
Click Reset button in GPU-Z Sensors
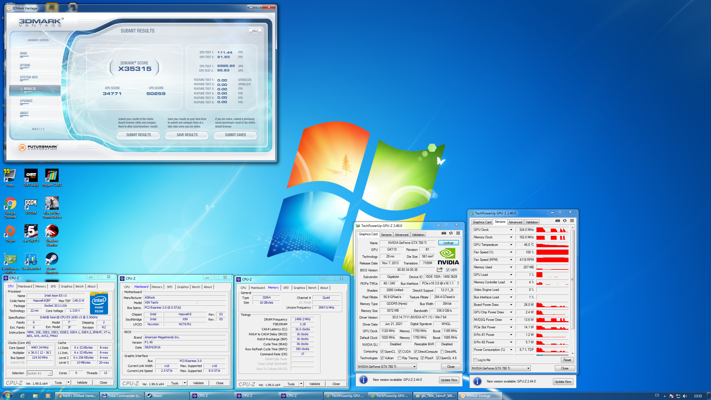point(567,360)
